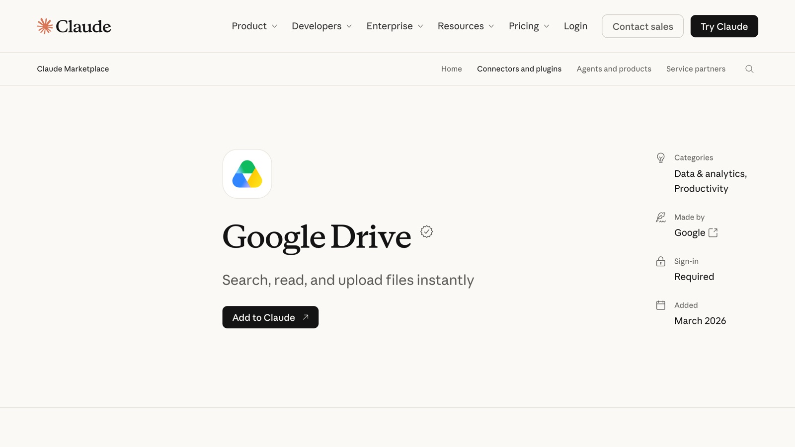Click the Categories lightbulb icon

pos(660,157)
